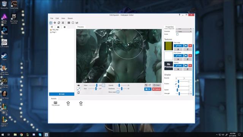Open the layer list tab in left panel
This screenshot has width=243, height=137.
(x=52, y=27)
